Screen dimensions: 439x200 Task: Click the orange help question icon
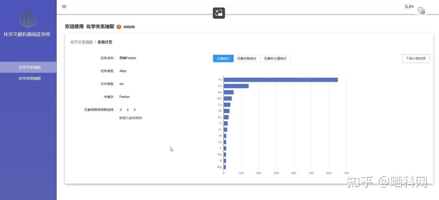[x=119, y=27]
